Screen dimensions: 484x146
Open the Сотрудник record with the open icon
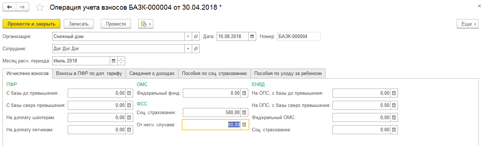(196, 48)
